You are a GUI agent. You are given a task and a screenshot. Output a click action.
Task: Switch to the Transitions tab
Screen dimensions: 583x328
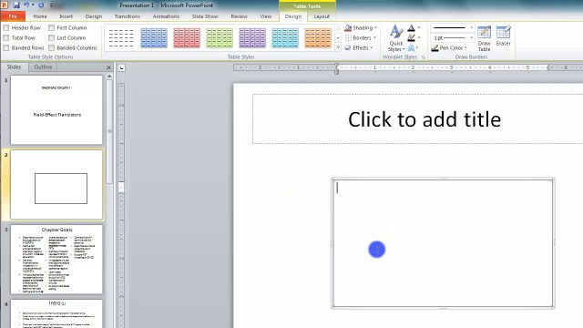[128, 16]
